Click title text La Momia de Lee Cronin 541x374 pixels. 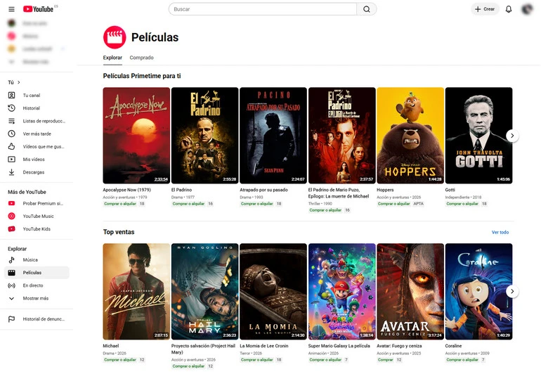pos(264,346)
